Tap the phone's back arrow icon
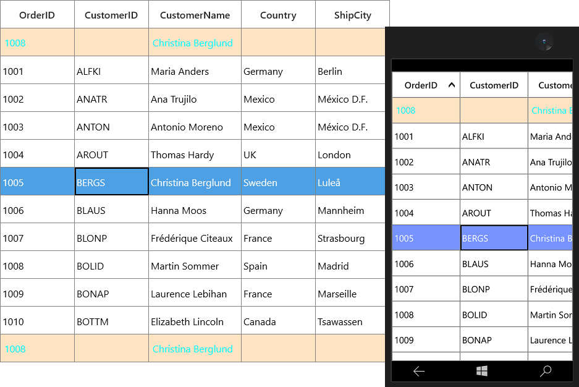 click(419, 371)
